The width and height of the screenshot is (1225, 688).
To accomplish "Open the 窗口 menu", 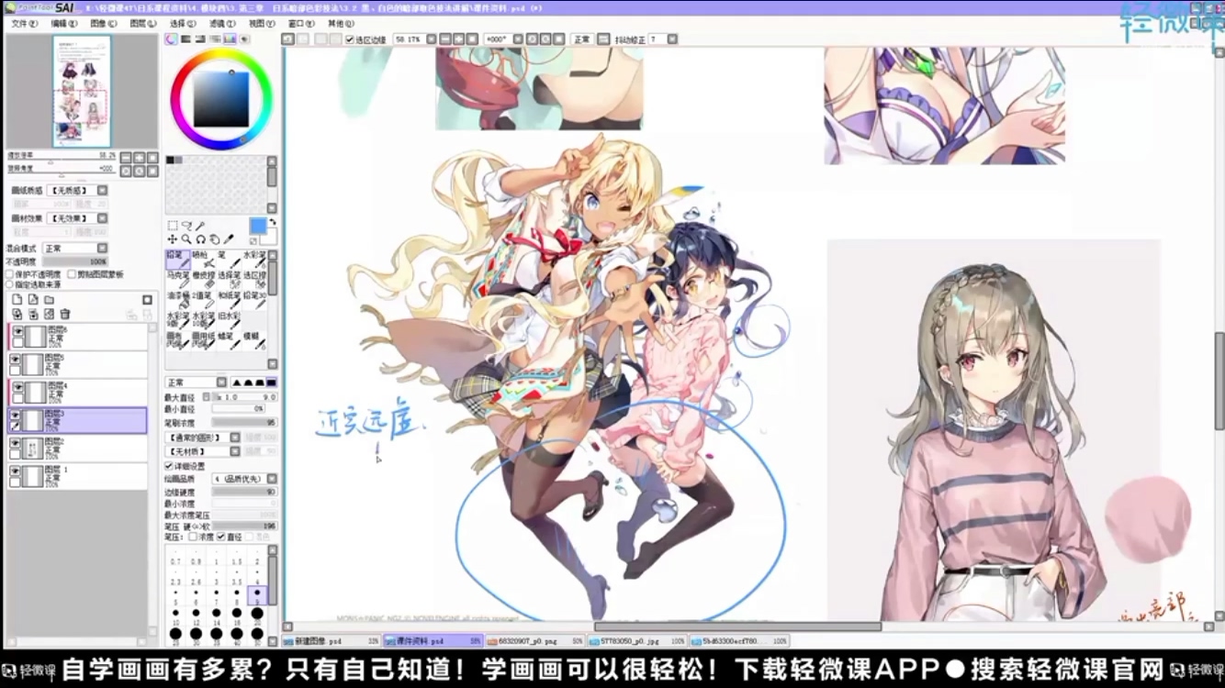I will (x=300, y=23).
